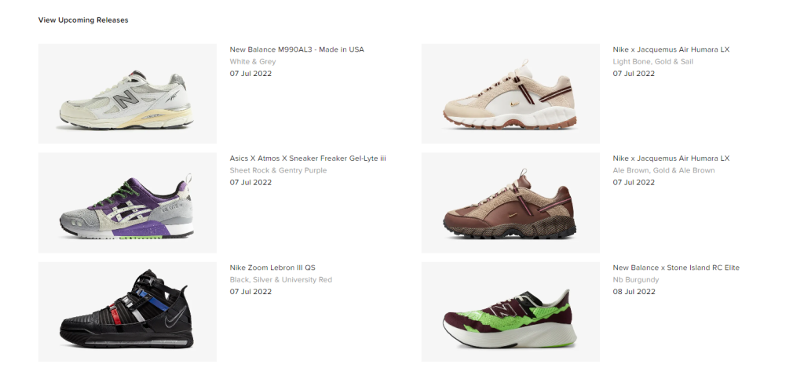This screenshot has height=375, width=804.
Task: Click the White & Grey colorway text
Action: click(253, 61)
